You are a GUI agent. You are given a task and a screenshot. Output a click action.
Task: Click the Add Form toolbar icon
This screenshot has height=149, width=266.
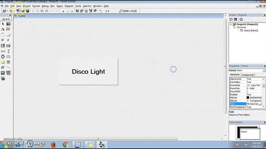pos(11,11)
